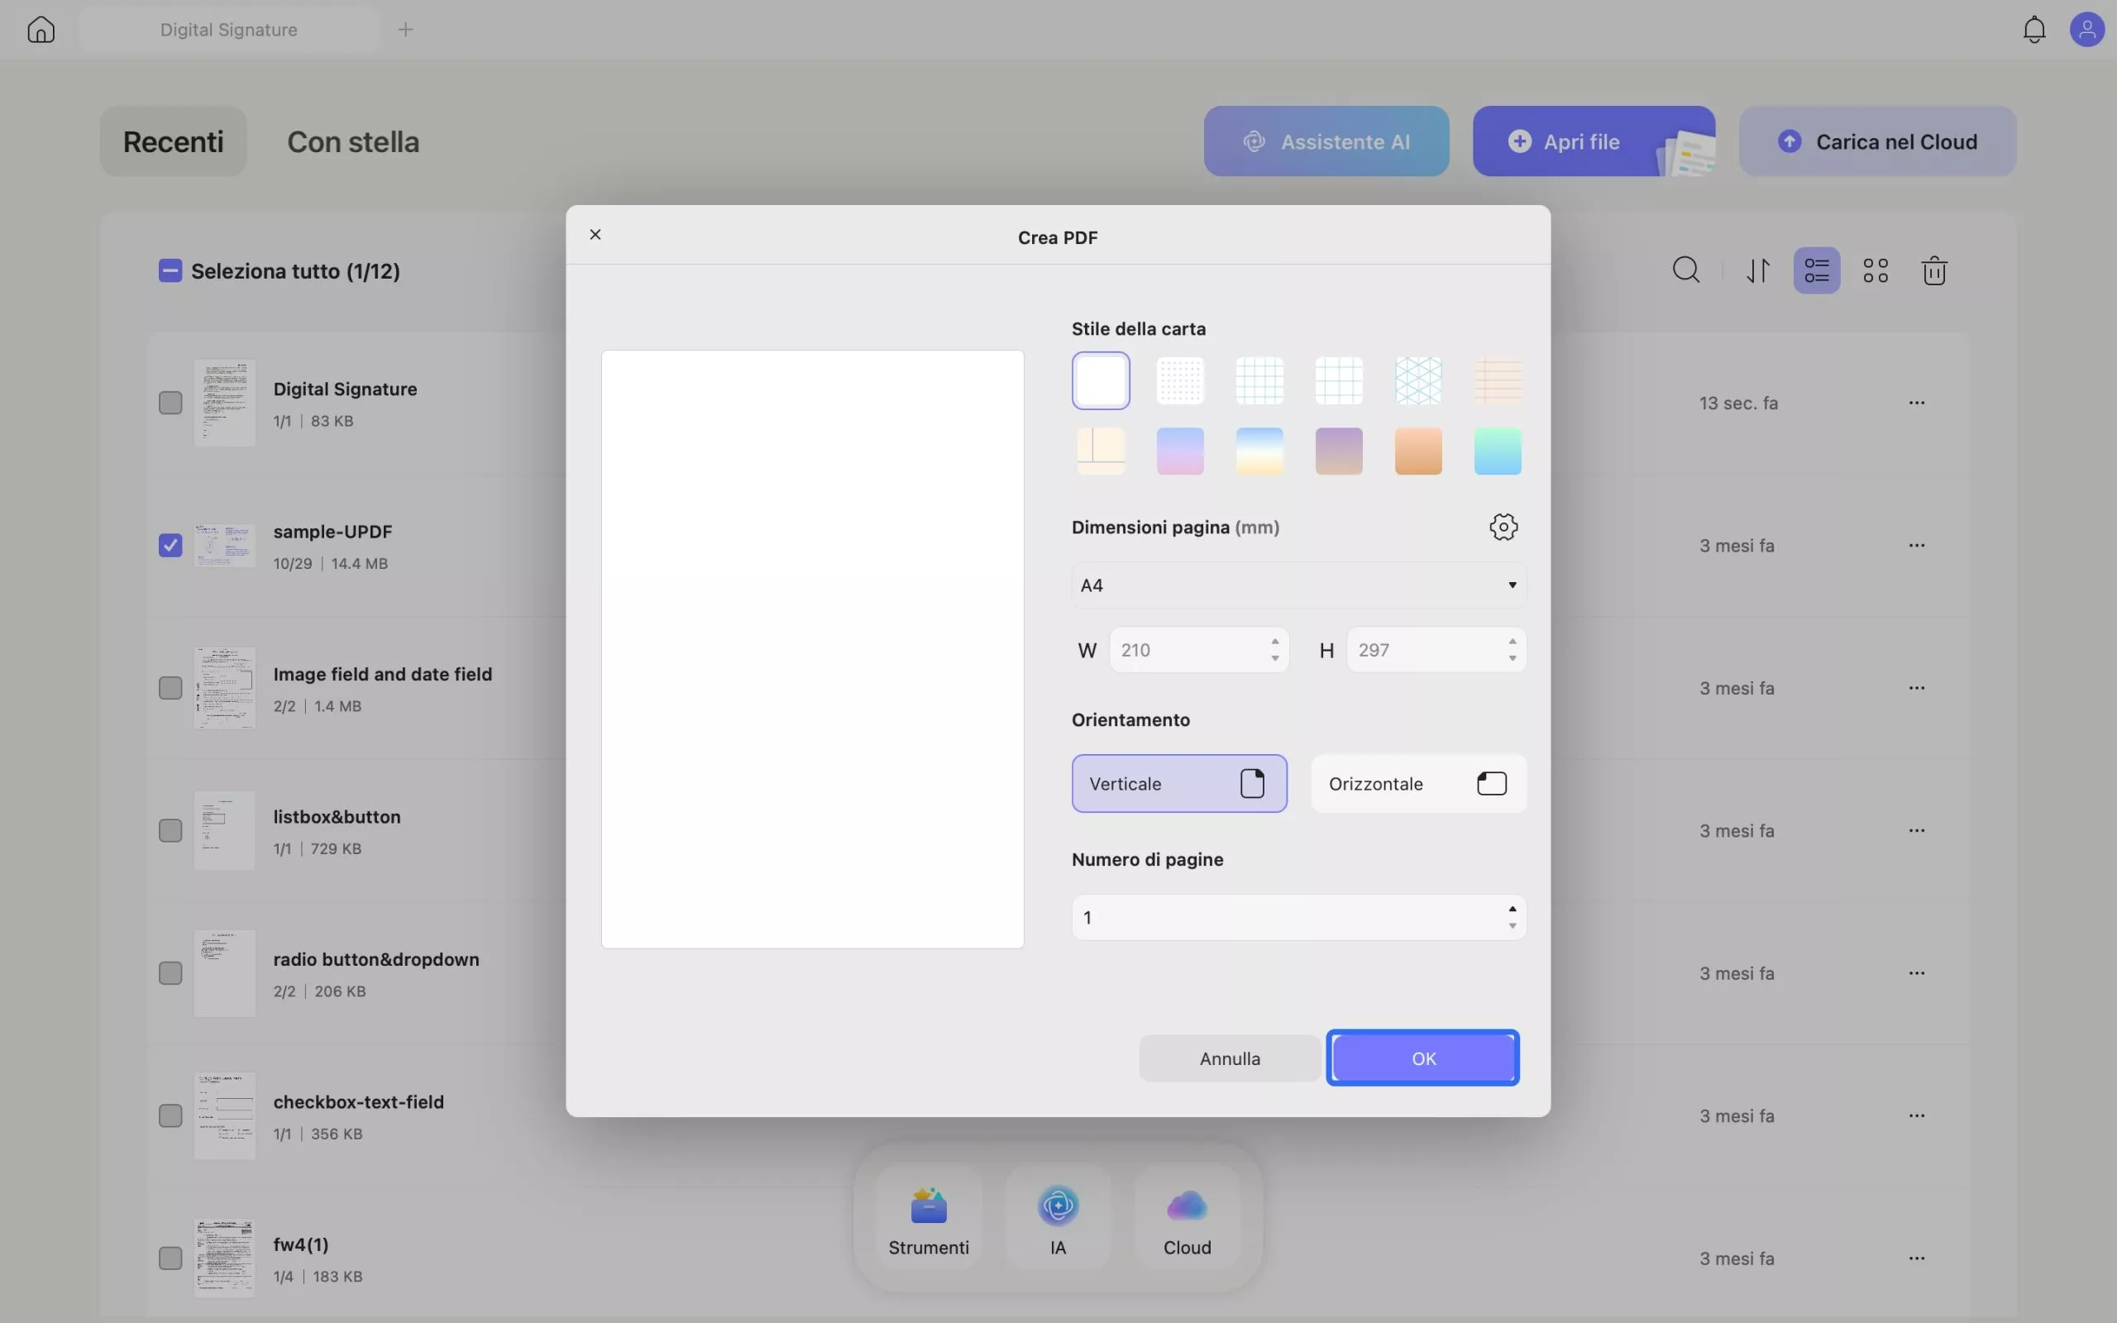Toggle Seleziona tutto checkbox
The width and height of the screenshot is (2117, 1323).
pos(170,270)
